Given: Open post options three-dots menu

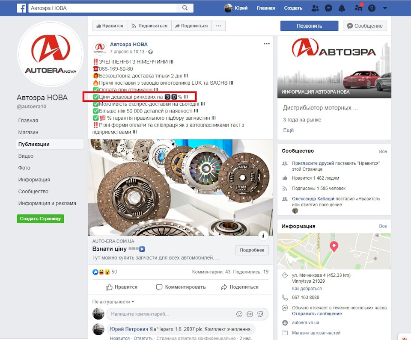Looking at the screenshot, I should point(267,44).
